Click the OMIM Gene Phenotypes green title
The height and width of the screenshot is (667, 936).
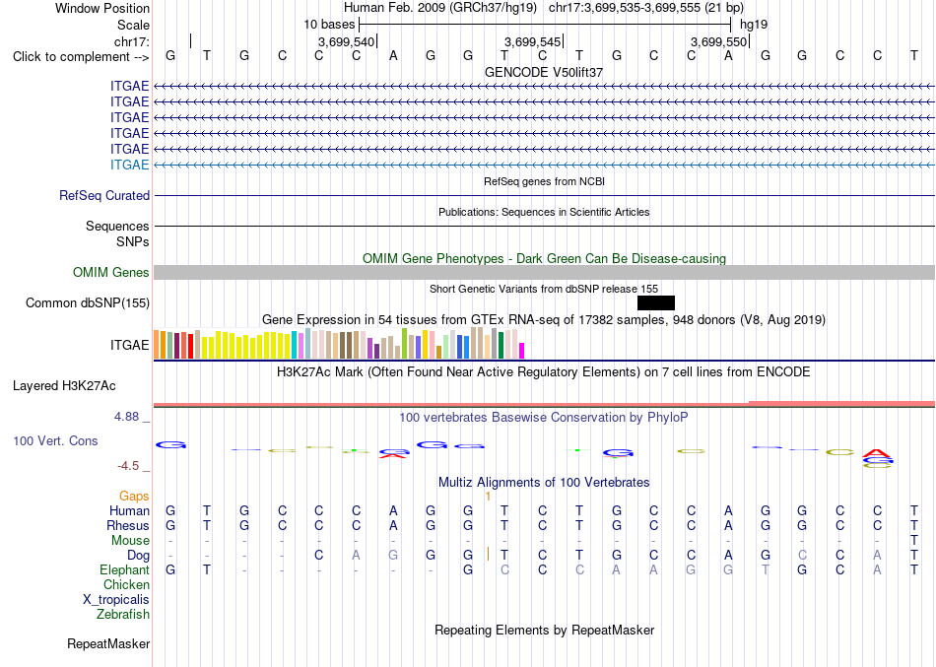pos(545,258)
